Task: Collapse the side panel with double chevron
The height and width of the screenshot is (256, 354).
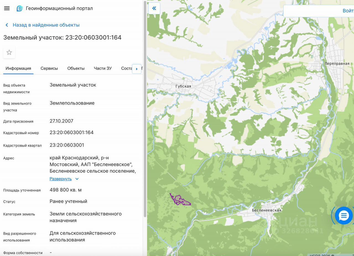Action: click(154, 8)
